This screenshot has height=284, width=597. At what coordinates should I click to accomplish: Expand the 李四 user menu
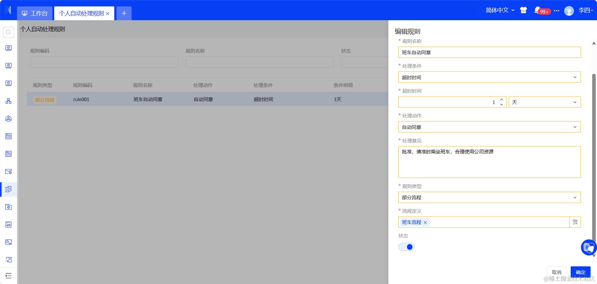point(586,10)
